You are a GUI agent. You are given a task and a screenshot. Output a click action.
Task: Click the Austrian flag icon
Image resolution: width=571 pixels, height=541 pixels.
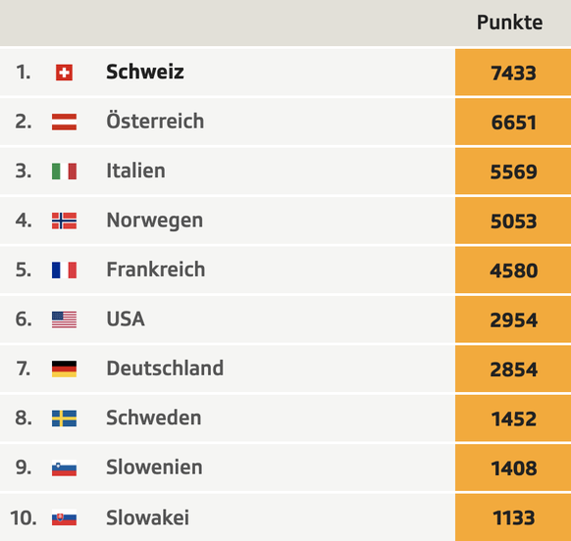click(x=64, y=122)
